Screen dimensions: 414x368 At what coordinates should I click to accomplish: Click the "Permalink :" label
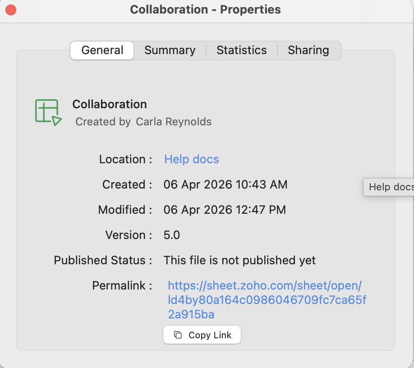tap(122, 285)
